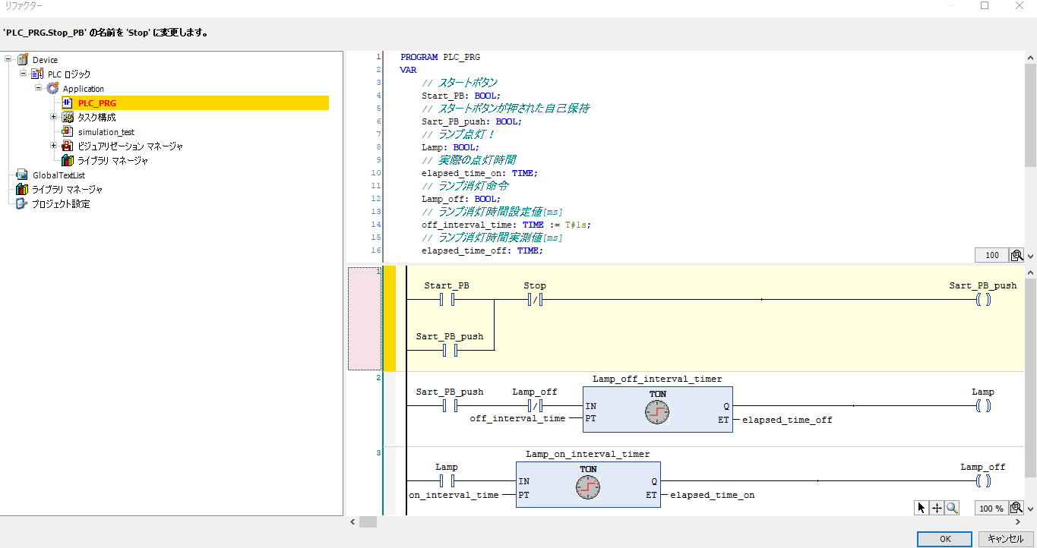The width and height of the screenshot is (1037, 548).
Task: Click the プロジェクト設定 icon
Action: point(22,204)
